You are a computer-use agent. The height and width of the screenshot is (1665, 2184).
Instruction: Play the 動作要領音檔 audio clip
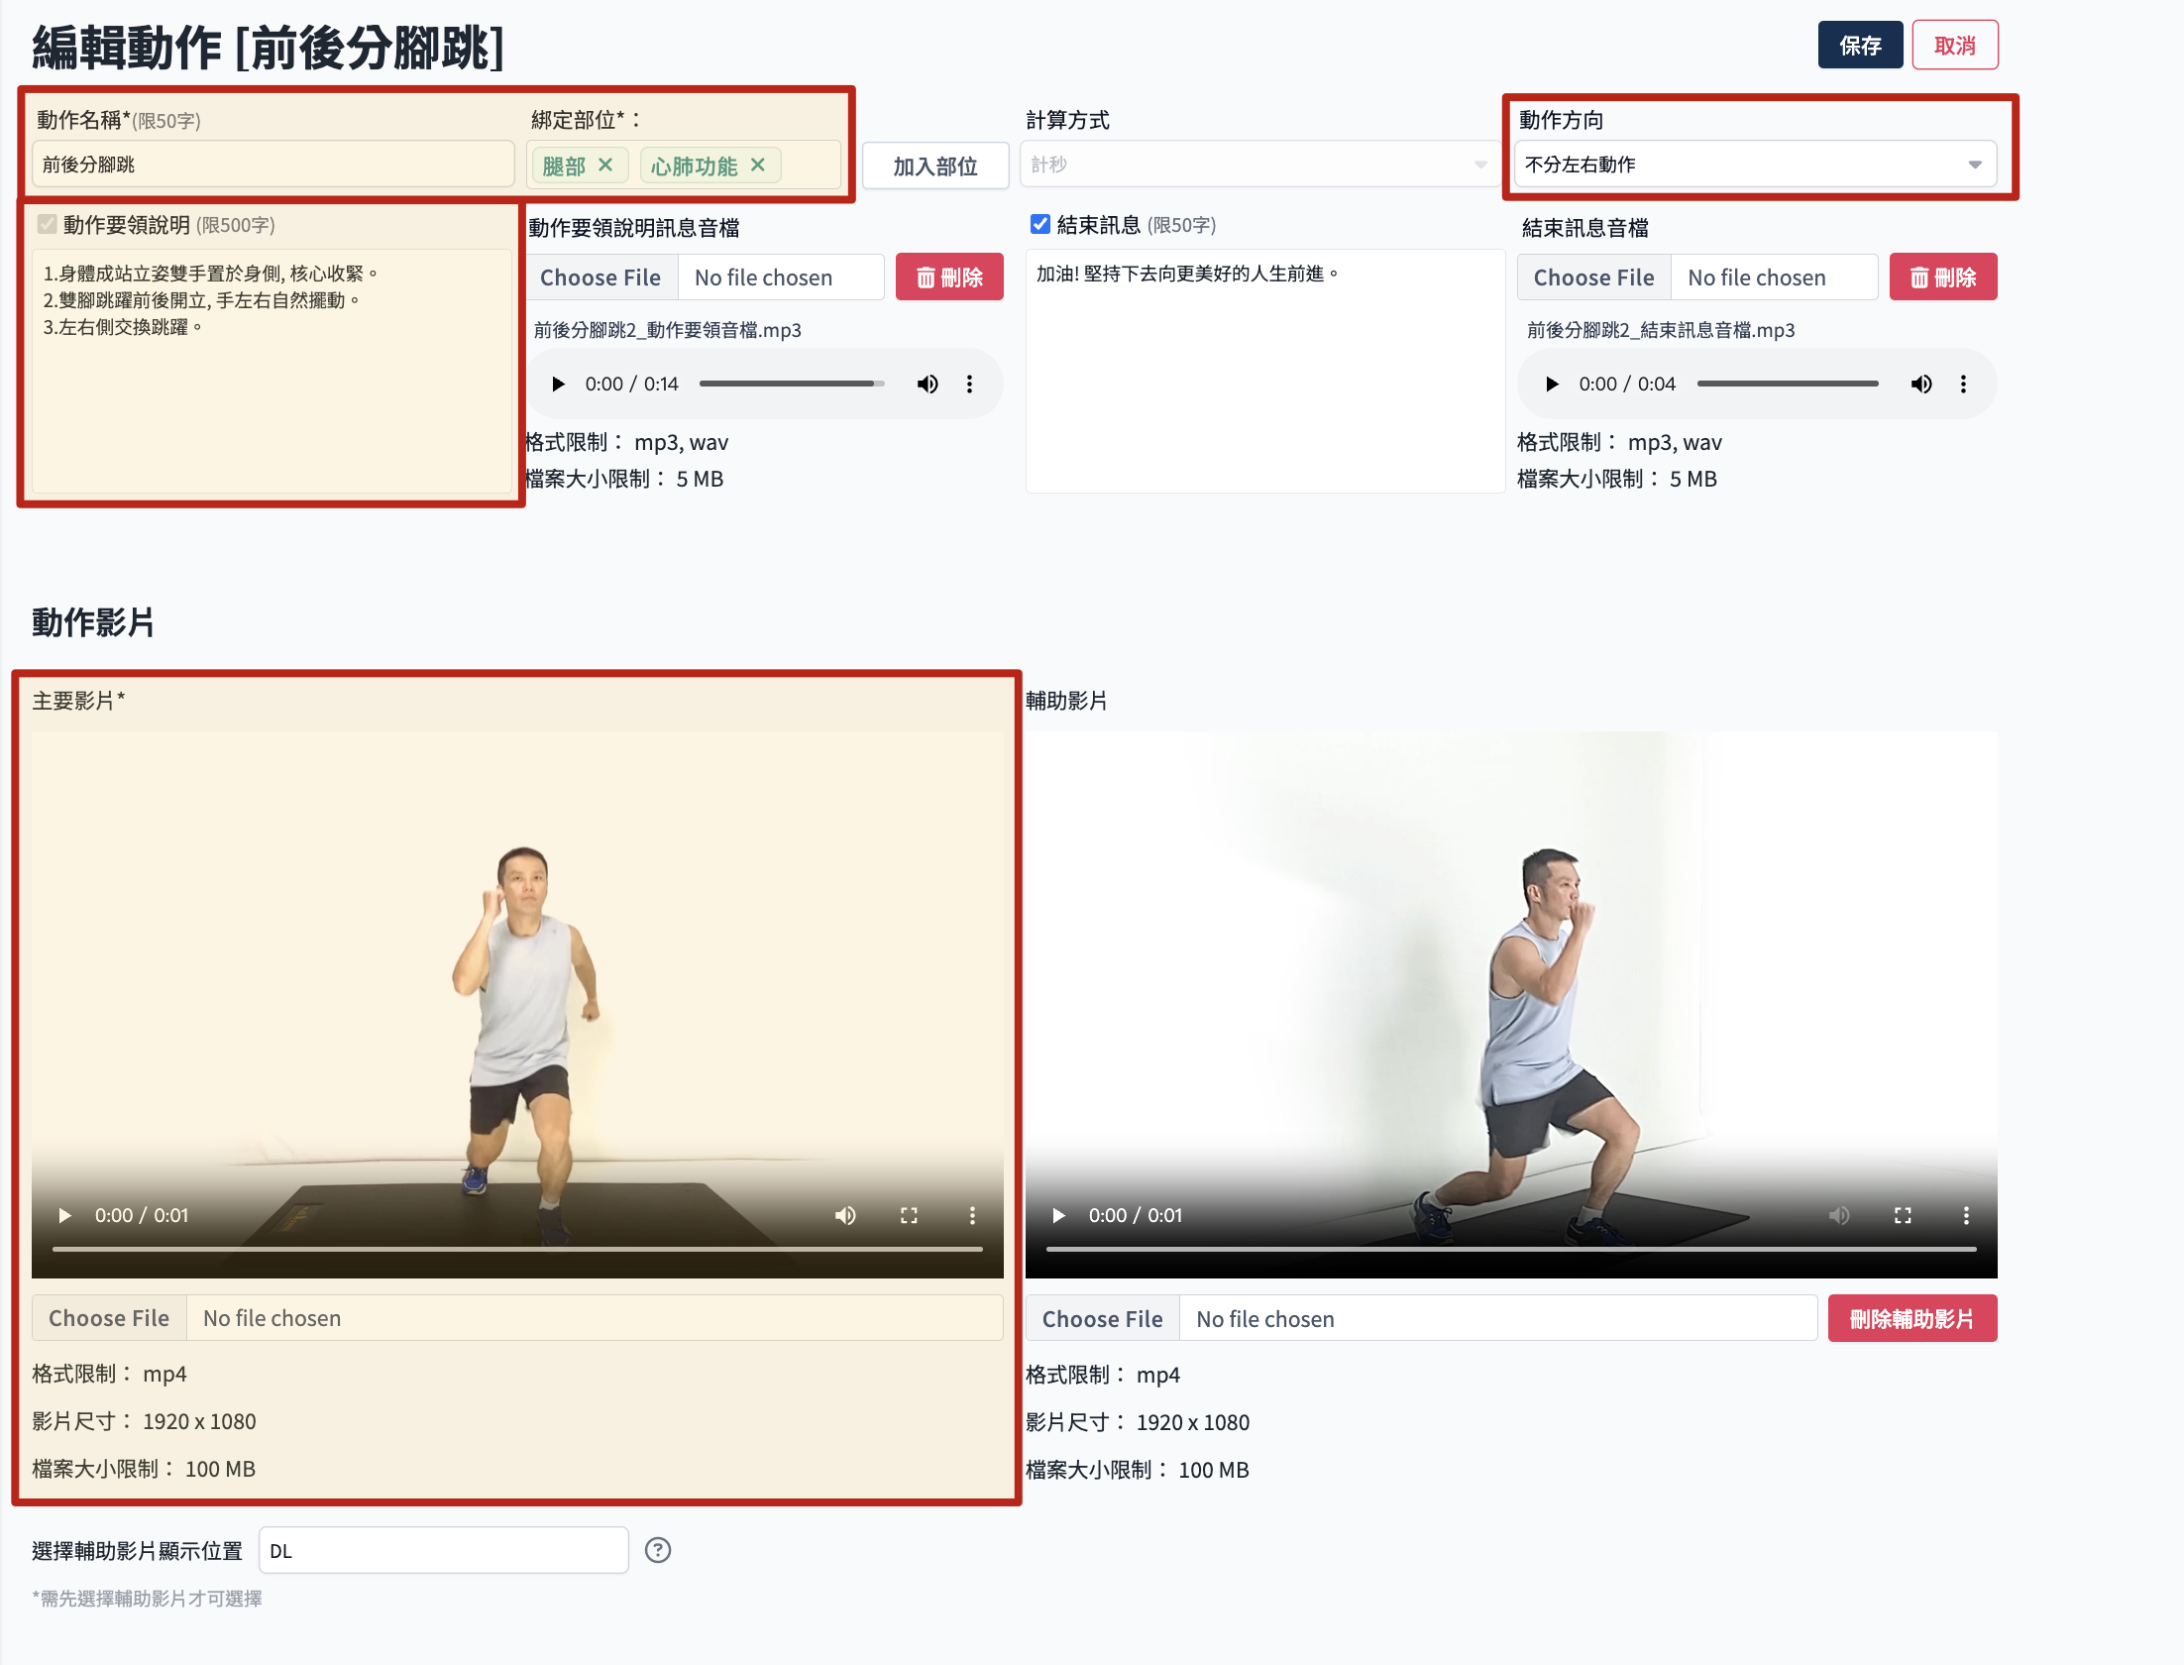point(558,384)
